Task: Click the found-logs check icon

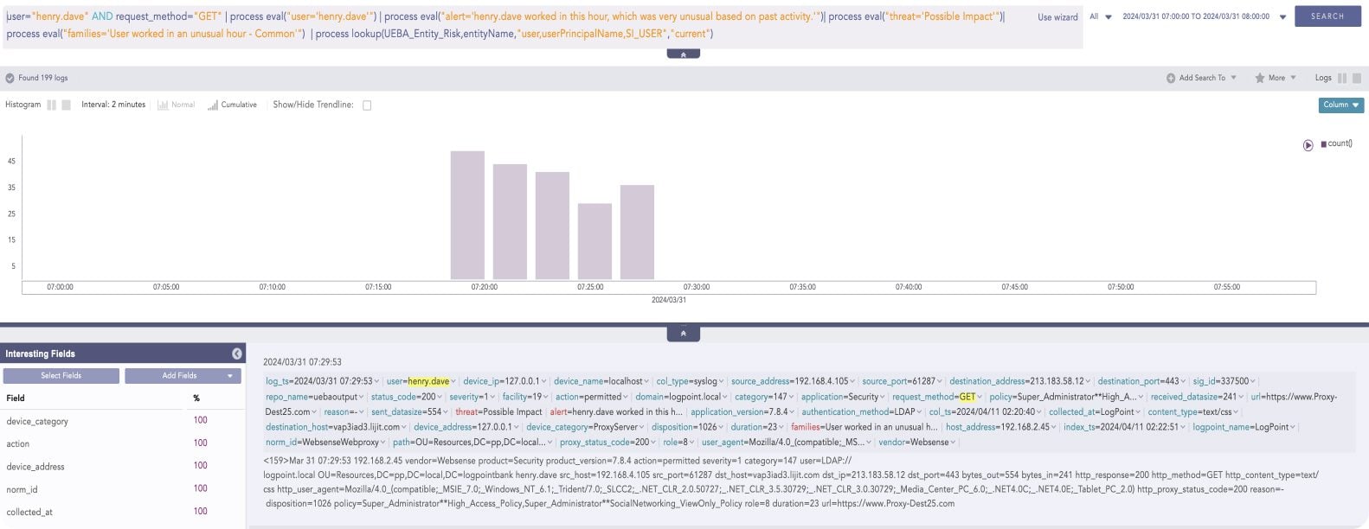Action: (x=10, y=78)
